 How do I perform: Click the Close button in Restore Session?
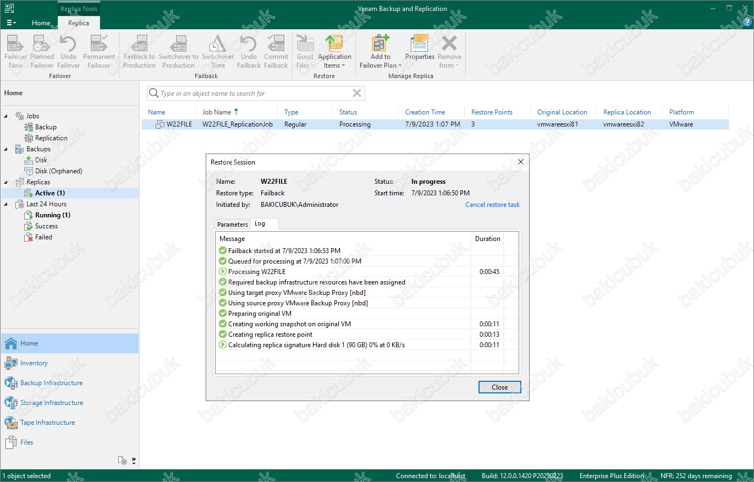click(499, 387)
